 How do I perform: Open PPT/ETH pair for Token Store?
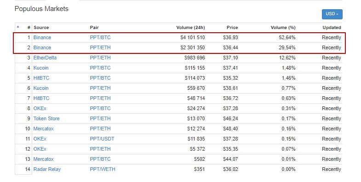coord(100,118)
